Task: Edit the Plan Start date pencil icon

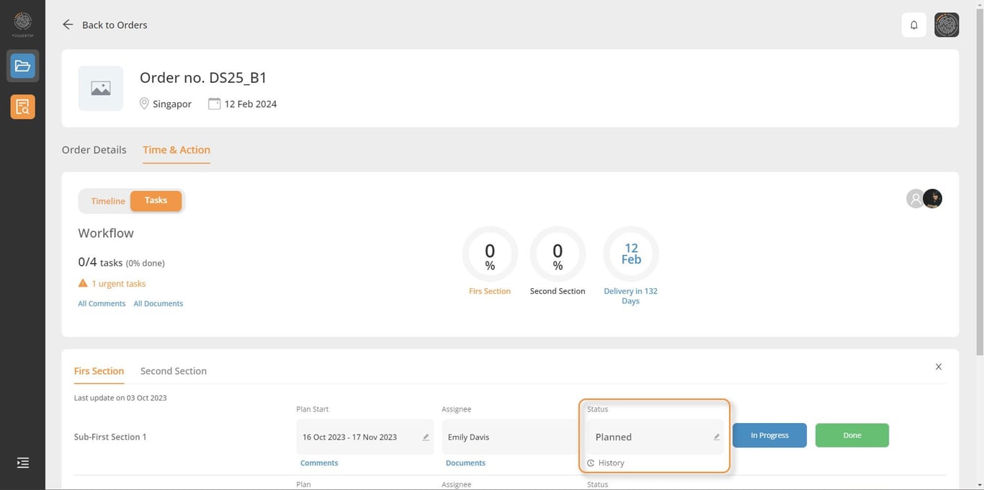Action: [x=426, y=437]
